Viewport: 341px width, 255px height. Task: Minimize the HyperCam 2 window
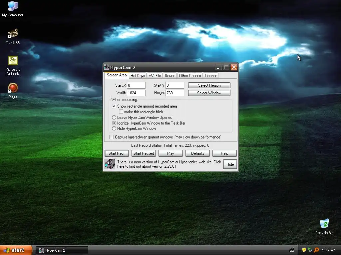coord(218,67)
